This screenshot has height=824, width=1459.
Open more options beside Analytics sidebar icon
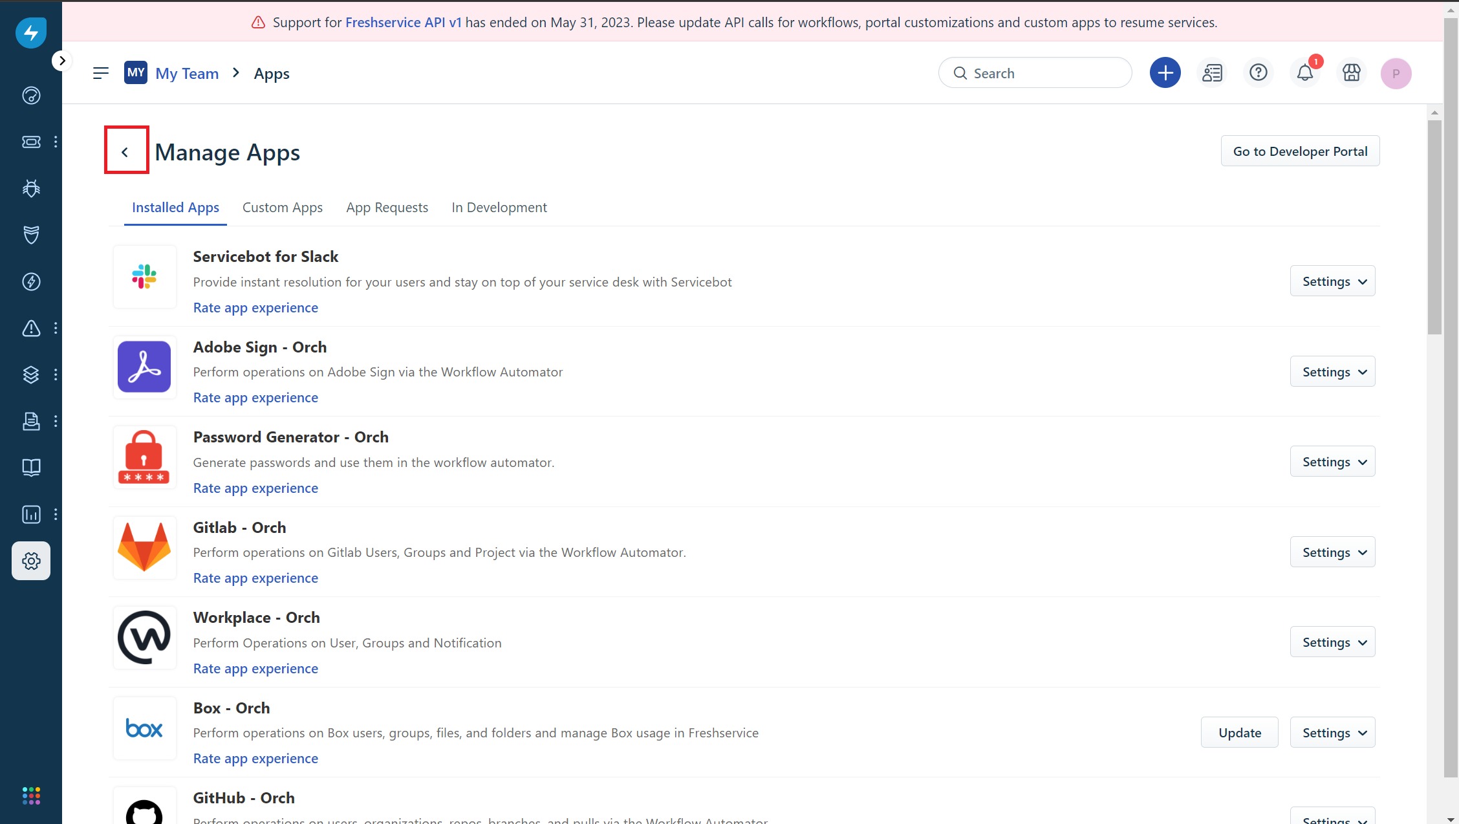click(56, 514)
